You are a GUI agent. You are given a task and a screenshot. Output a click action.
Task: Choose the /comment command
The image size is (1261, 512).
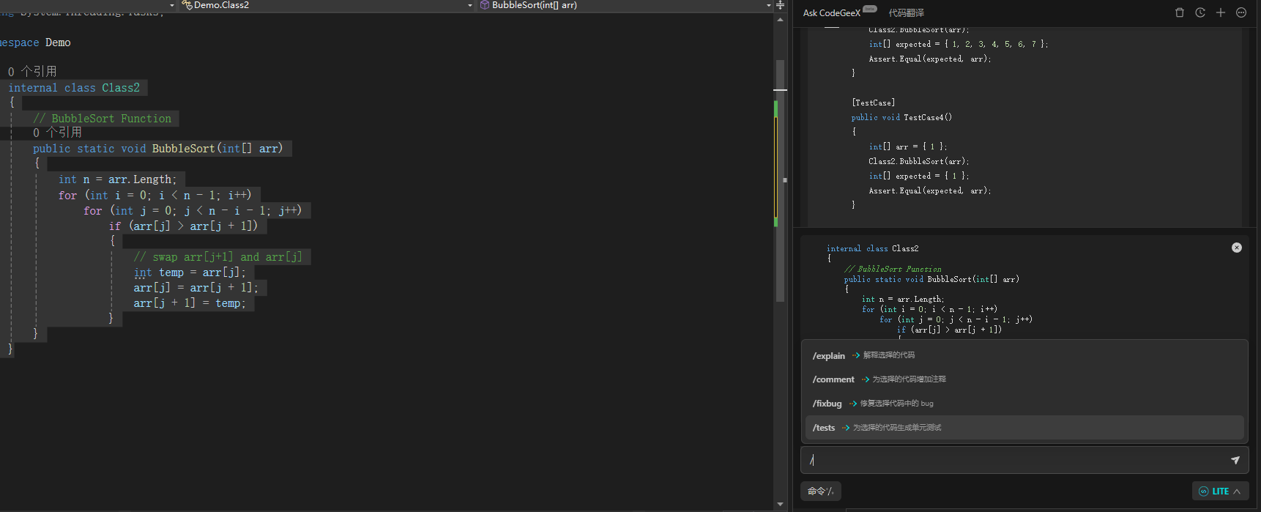click(x=833, y=379)
